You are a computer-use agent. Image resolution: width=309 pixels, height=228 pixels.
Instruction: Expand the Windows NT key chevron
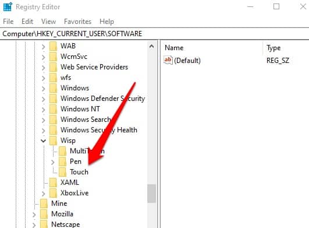tap(44, 110)
